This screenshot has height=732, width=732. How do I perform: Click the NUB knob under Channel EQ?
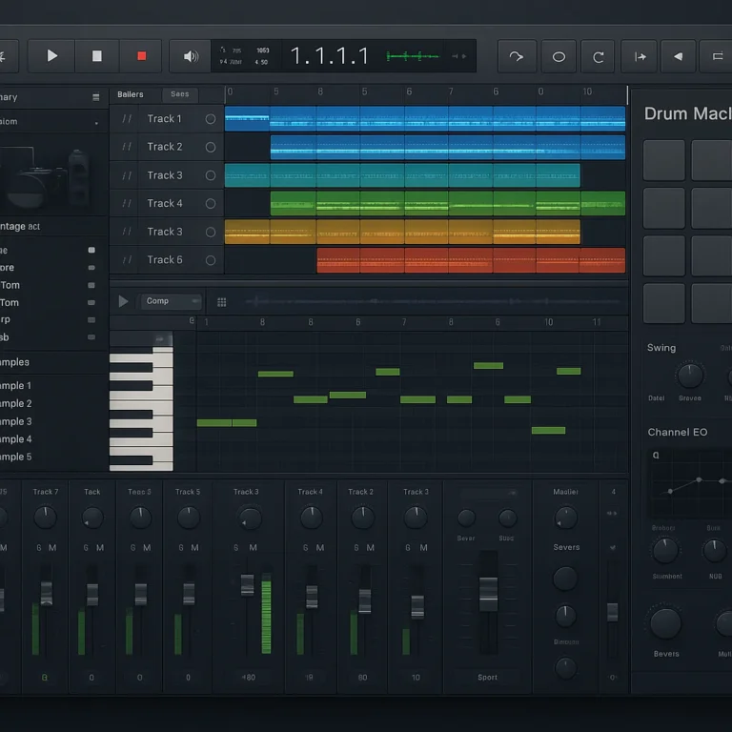tap(714, 551)
